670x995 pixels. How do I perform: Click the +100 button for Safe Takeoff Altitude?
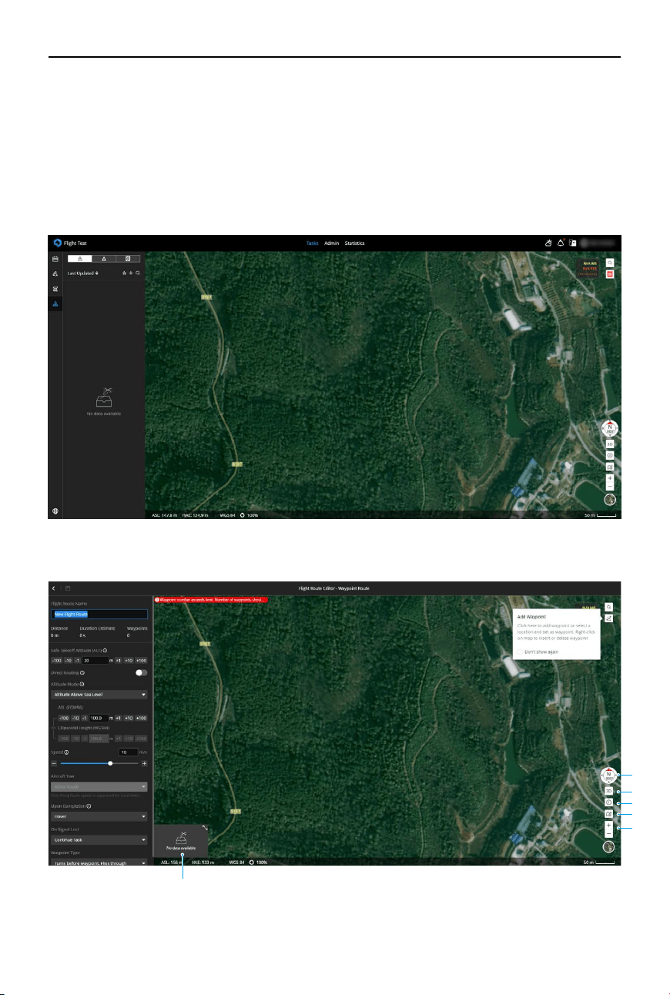click(x=141, y=660)
